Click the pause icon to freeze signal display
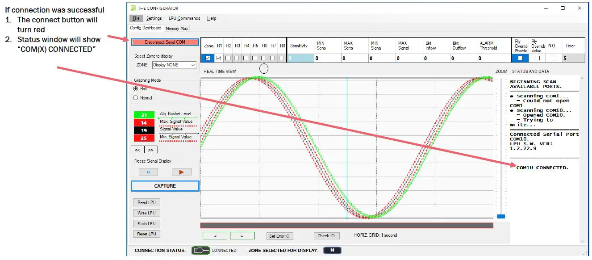This screenshot has width=592, height=260. pos(148,172)
